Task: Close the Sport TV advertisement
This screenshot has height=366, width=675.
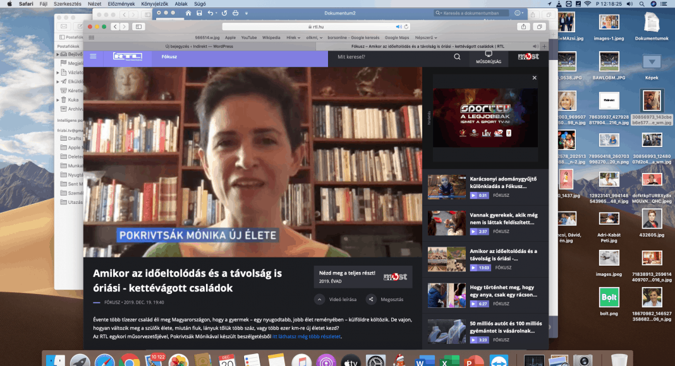Action: pyautogui.click(x=534, y=78)
